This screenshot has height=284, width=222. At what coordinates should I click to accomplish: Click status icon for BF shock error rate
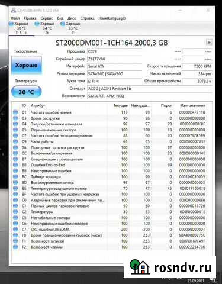point(15,194)
